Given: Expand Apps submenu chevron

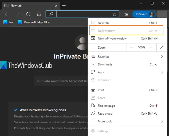Looking at the screenshot, I should (162, 72).
